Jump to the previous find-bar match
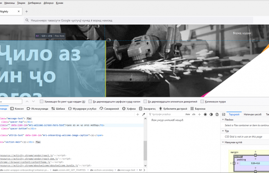The height and width of the screenshot is (173, 269). point(27,101)
